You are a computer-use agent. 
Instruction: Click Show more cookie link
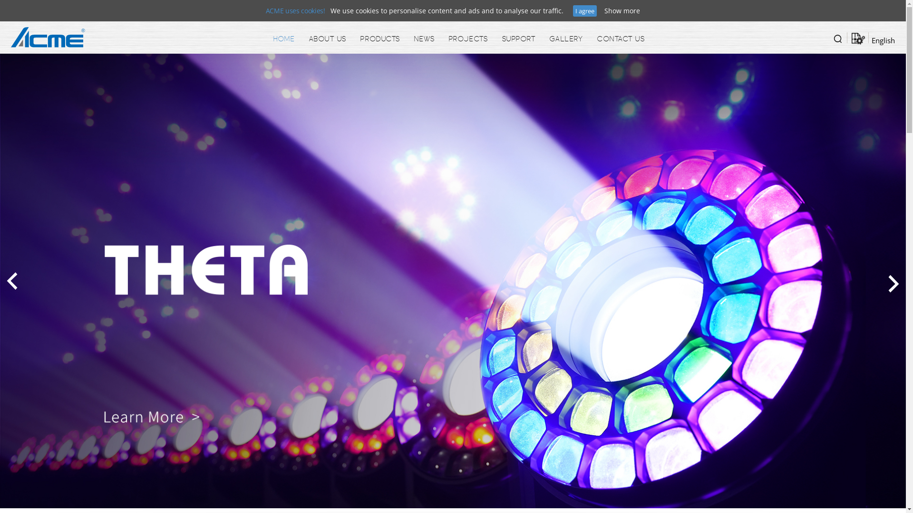tap(622, 11)
